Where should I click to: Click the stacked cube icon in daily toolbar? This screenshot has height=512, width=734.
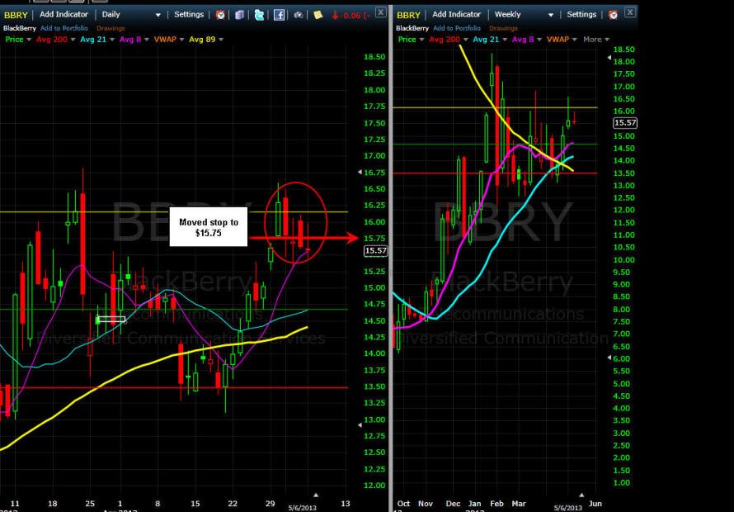[239, 15]
